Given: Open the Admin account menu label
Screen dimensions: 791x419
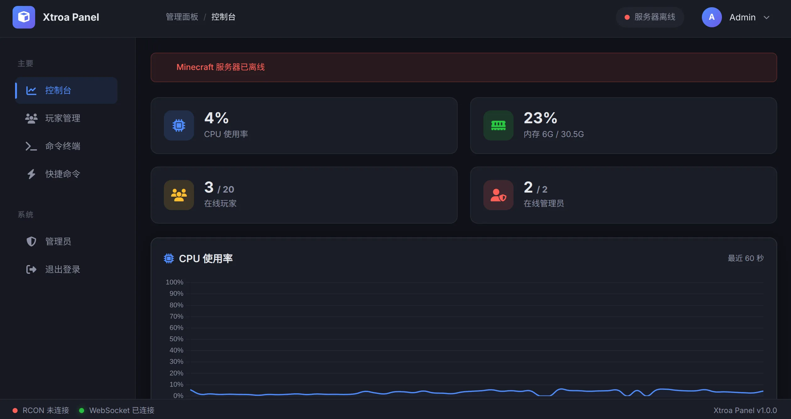Looking at the screenshot, I should pos(742,18).
